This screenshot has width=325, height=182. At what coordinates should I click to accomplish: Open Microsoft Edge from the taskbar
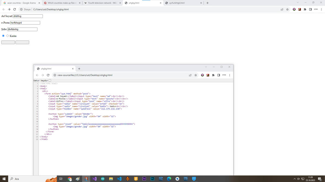coord(169,179)
